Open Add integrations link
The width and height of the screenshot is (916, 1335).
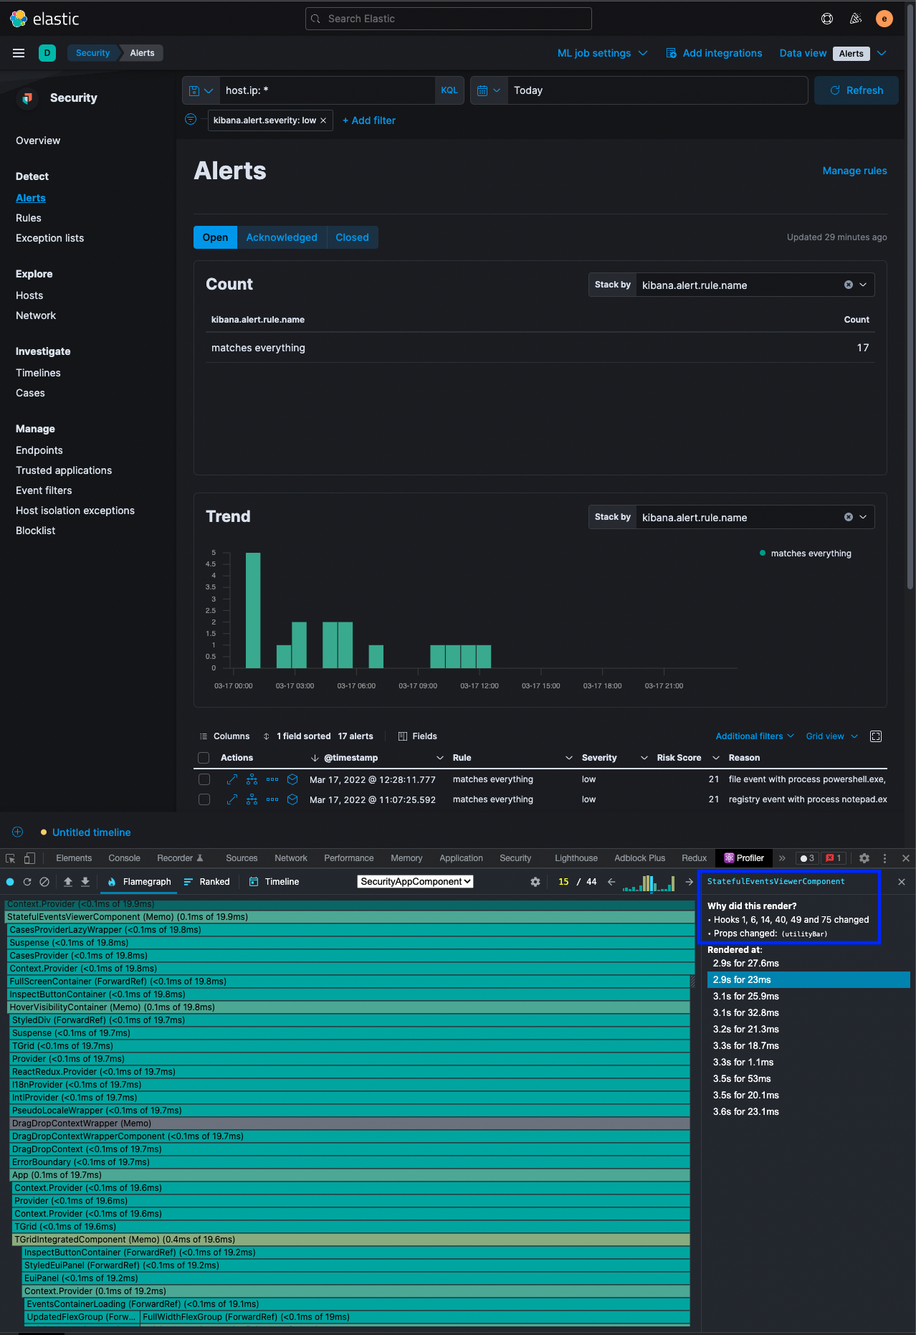tap(714, 53)
